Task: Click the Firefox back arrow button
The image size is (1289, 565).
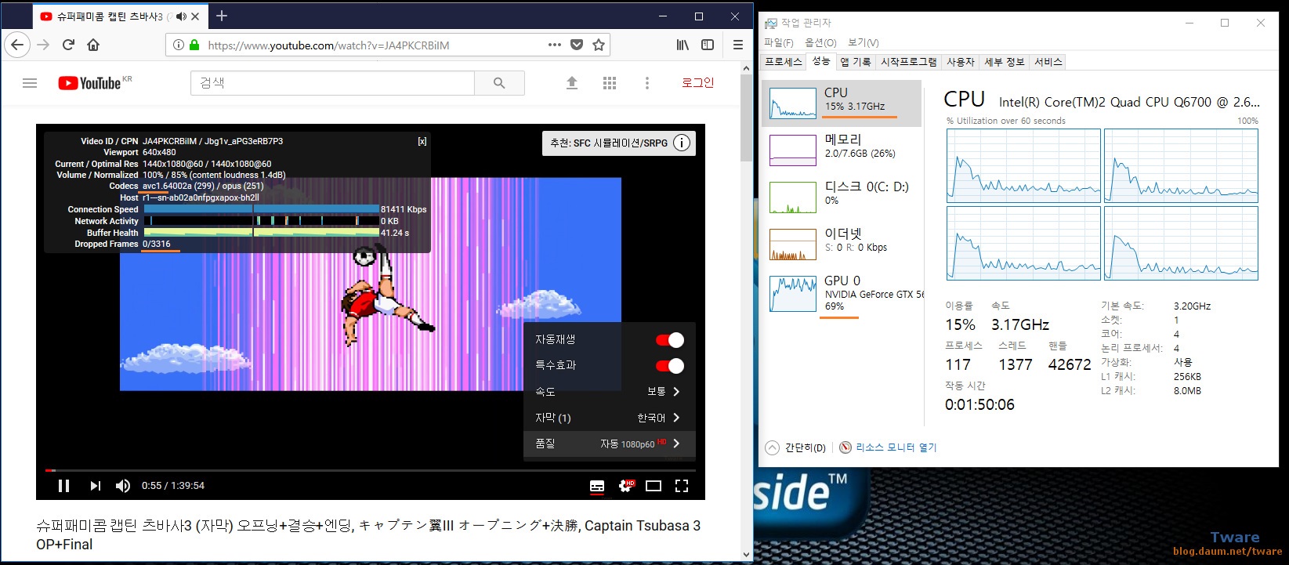Action: [x=17, y=45]
